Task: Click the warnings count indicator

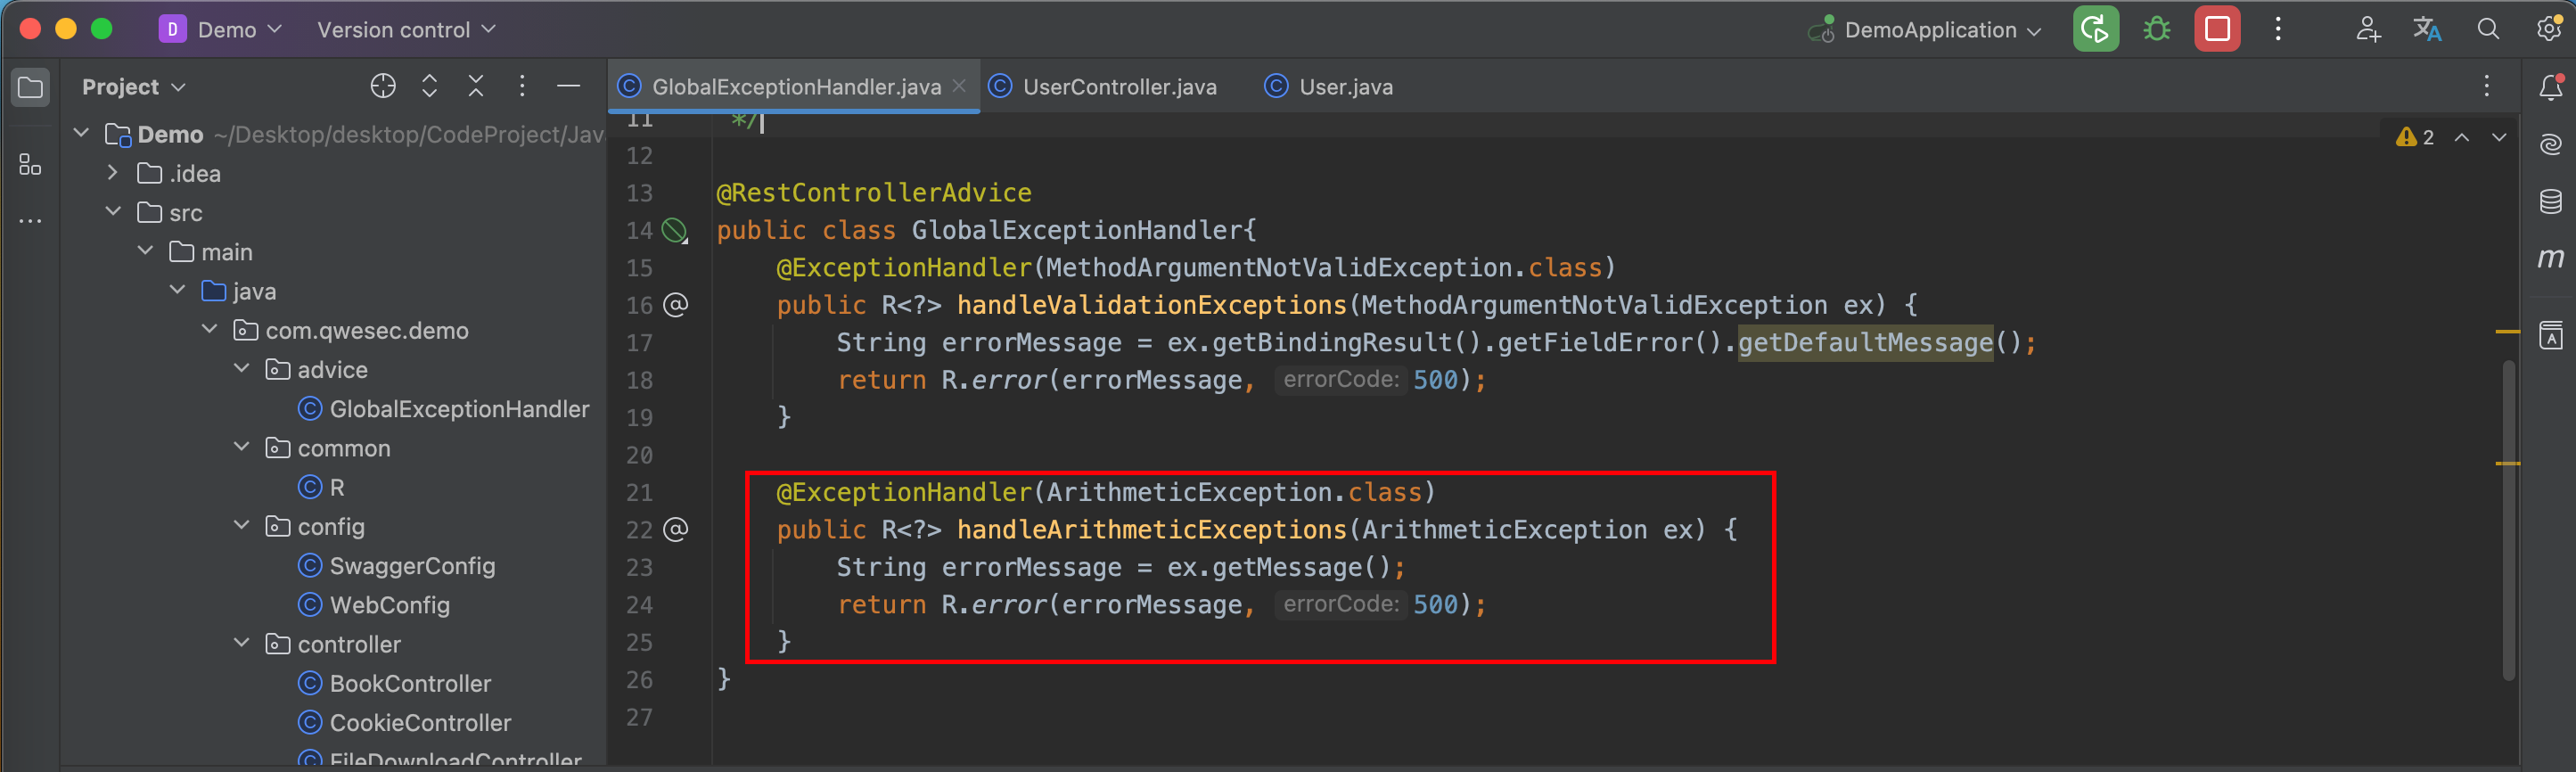Action: point(2415,137)
